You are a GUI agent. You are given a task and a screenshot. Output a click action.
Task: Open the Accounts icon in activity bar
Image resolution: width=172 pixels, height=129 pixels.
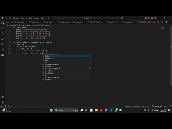[3, 97]
